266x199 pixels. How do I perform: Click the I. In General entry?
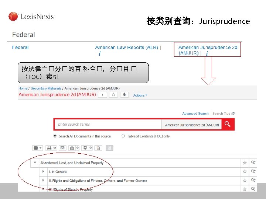click(x=58, y=172)
